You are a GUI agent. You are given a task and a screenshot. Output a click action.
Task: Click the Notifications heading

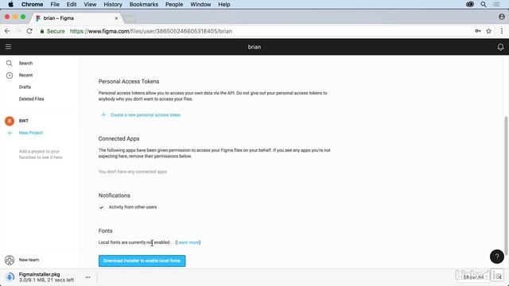[115, 195]
